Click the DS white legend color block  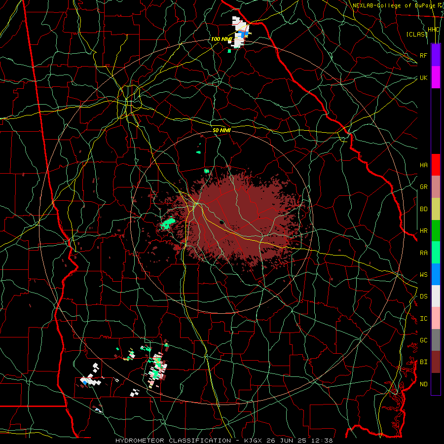click(x=436, y=296)
